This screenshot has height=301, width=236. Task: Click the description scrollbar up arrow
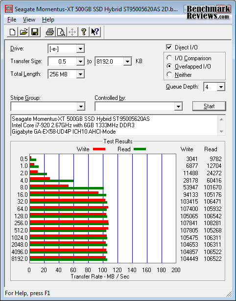point(221,119)
